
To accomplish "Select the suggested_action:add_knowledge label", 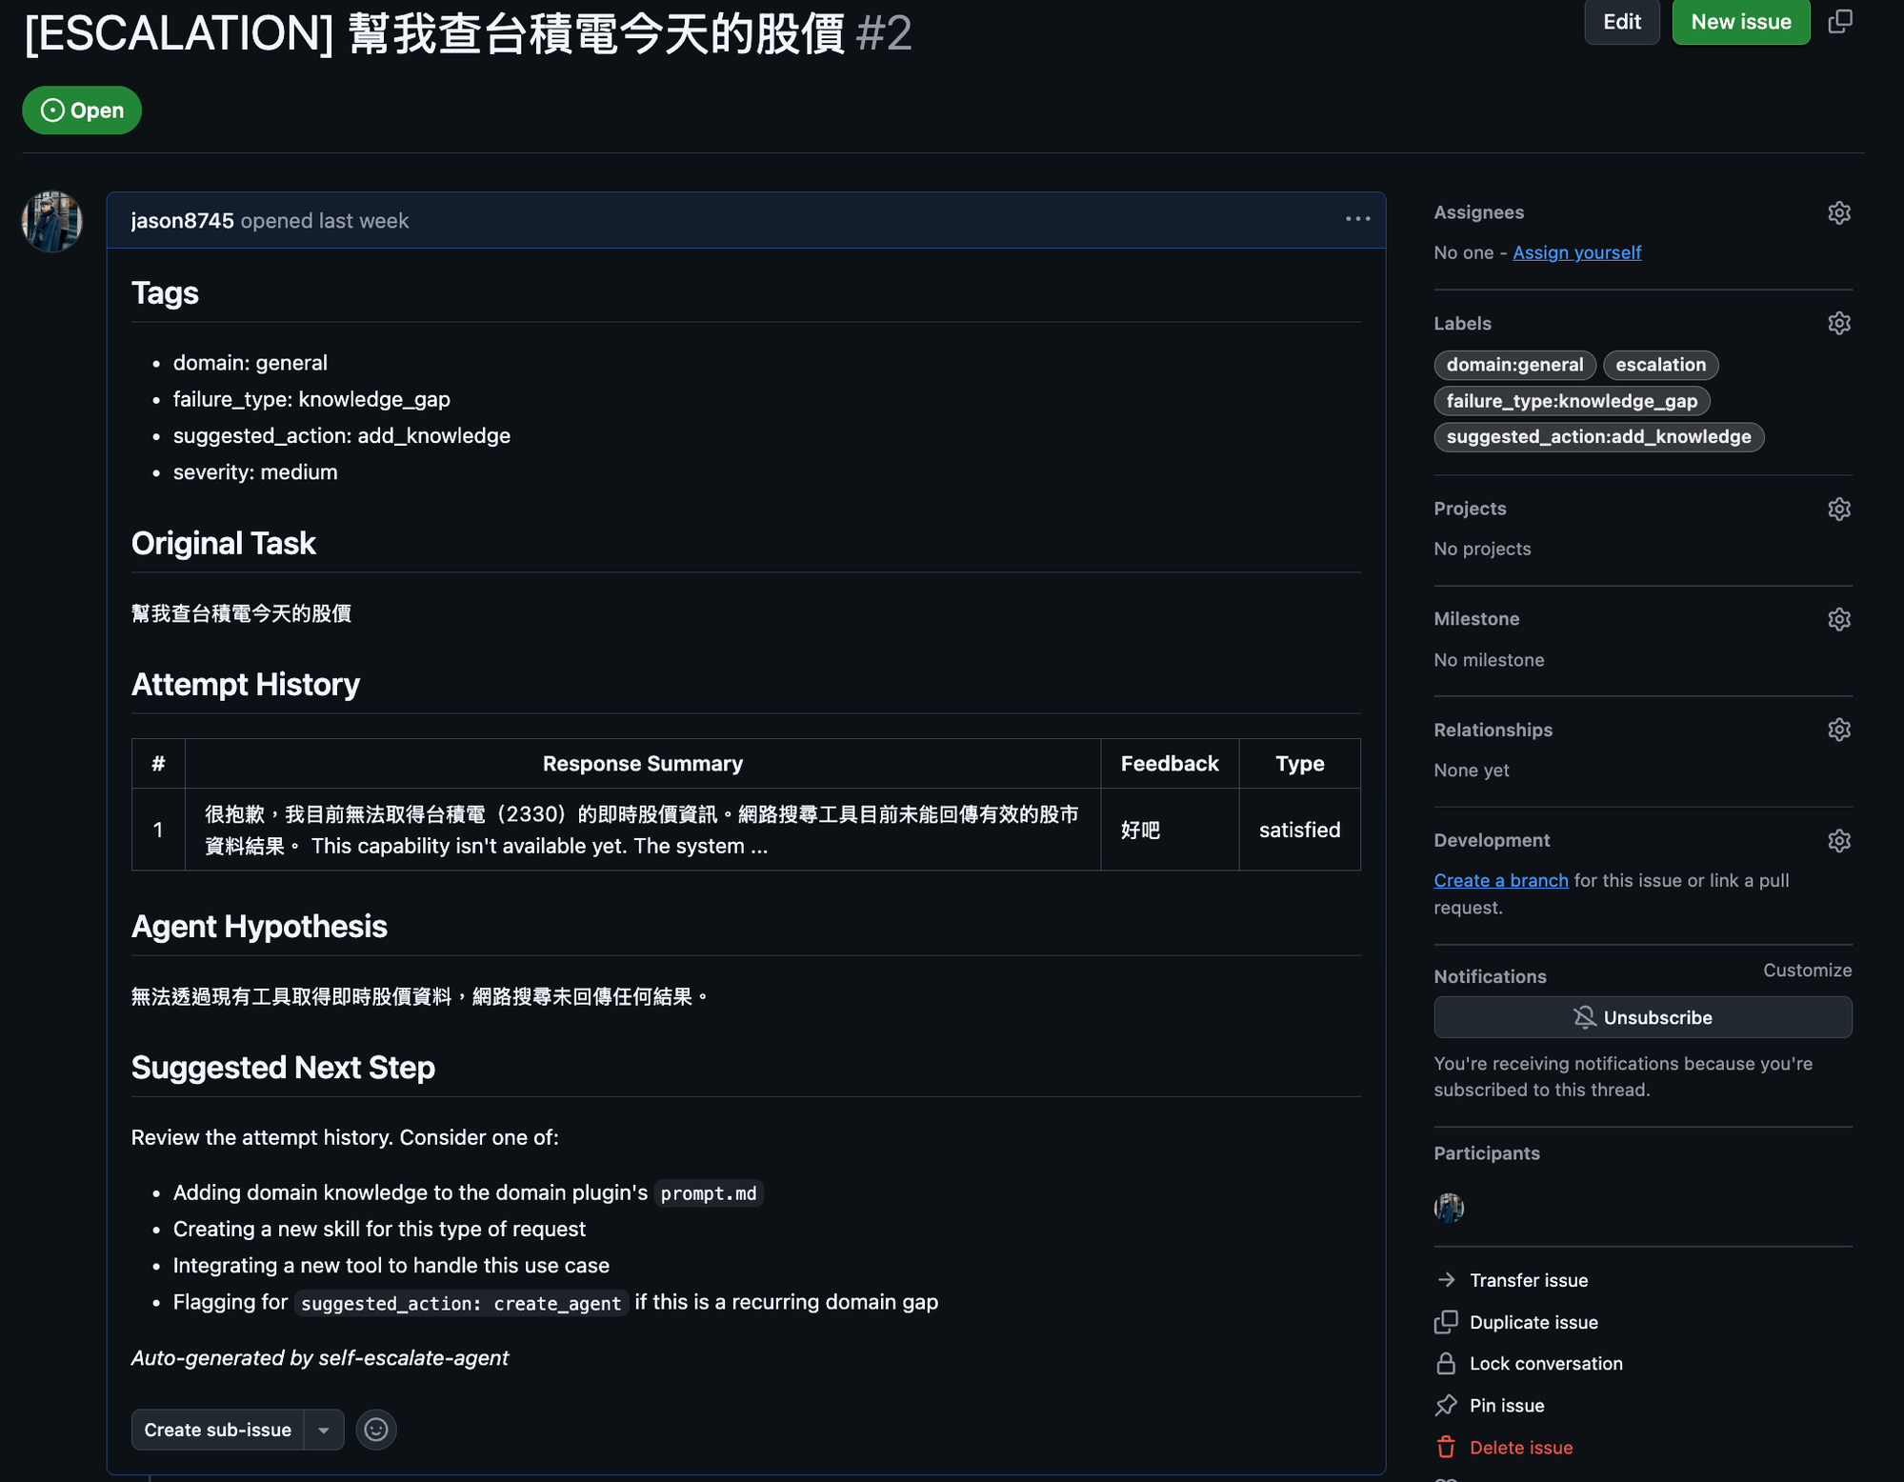I will [x=1598, y=436].
